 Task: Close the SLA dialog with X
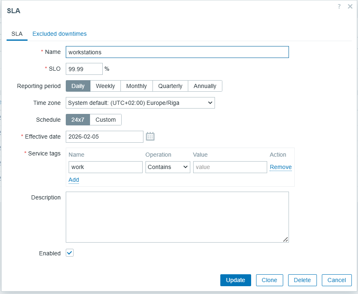click(350, 6)
